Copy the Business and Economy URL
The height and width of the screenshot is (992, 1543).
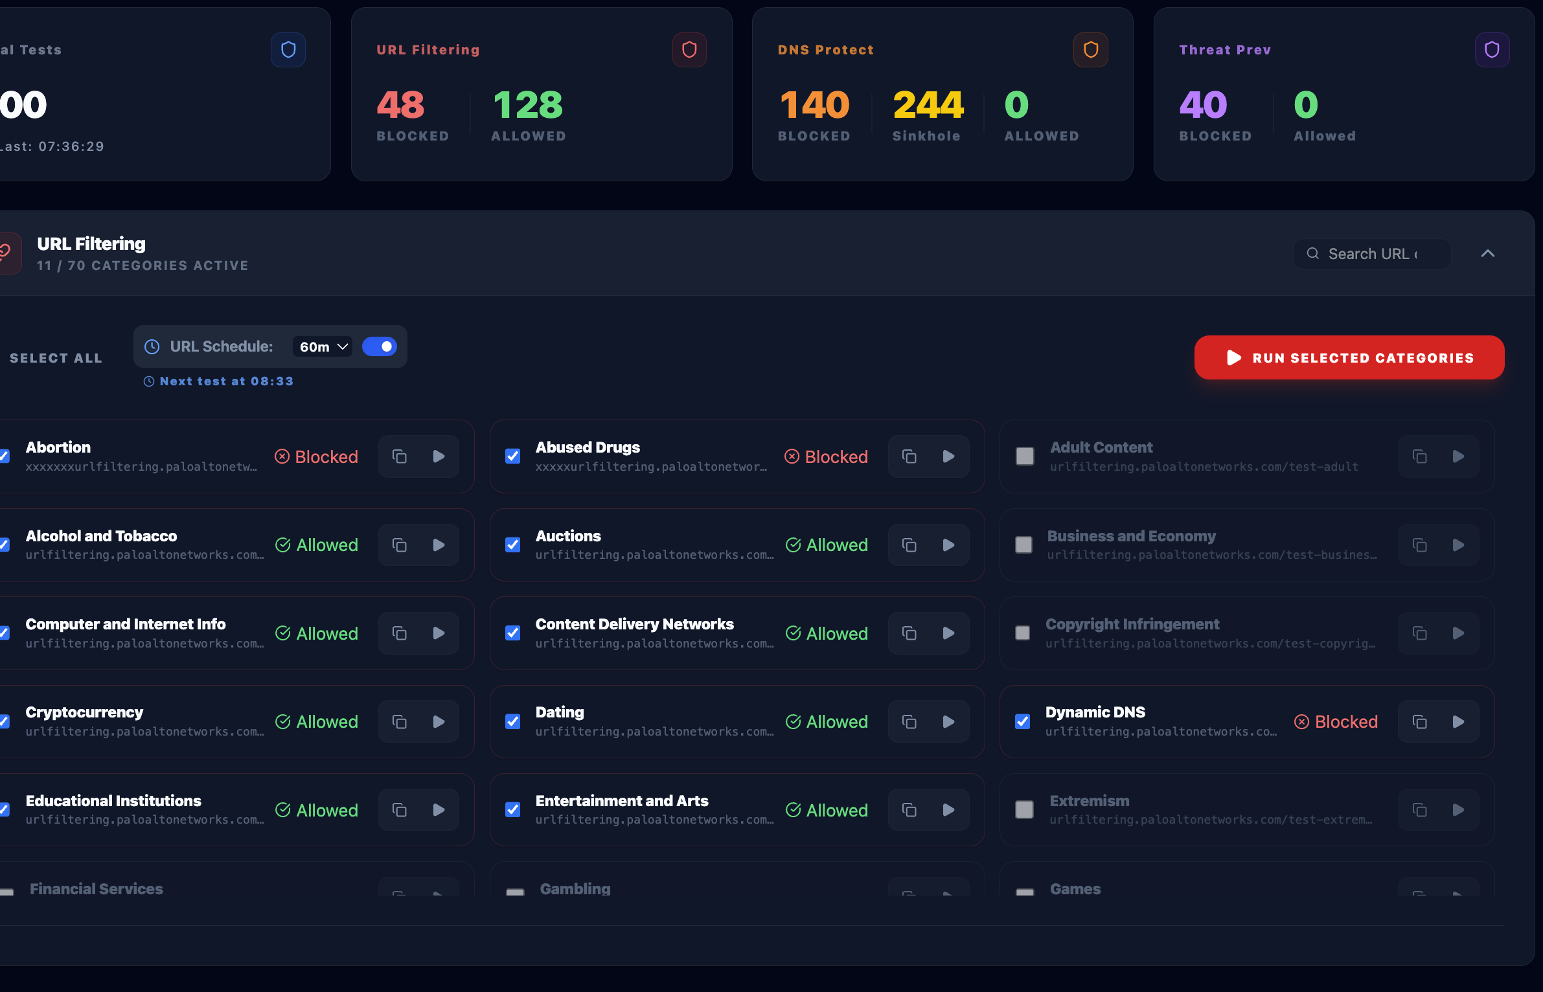click(1420, 545)
